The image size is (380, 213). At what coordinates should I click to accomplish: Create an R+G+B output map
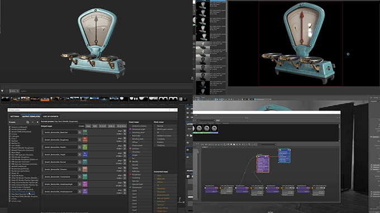[102, 126]
